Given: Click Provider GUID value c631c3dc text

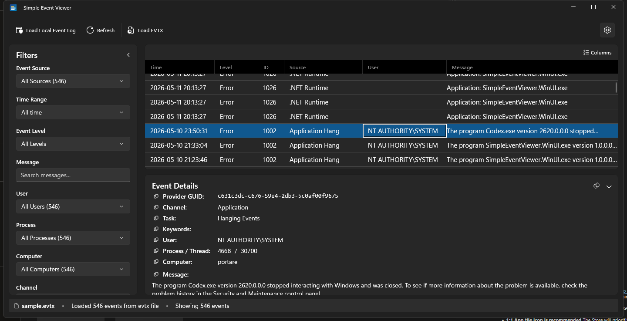Looking at the screenshot, I should 278,196.
